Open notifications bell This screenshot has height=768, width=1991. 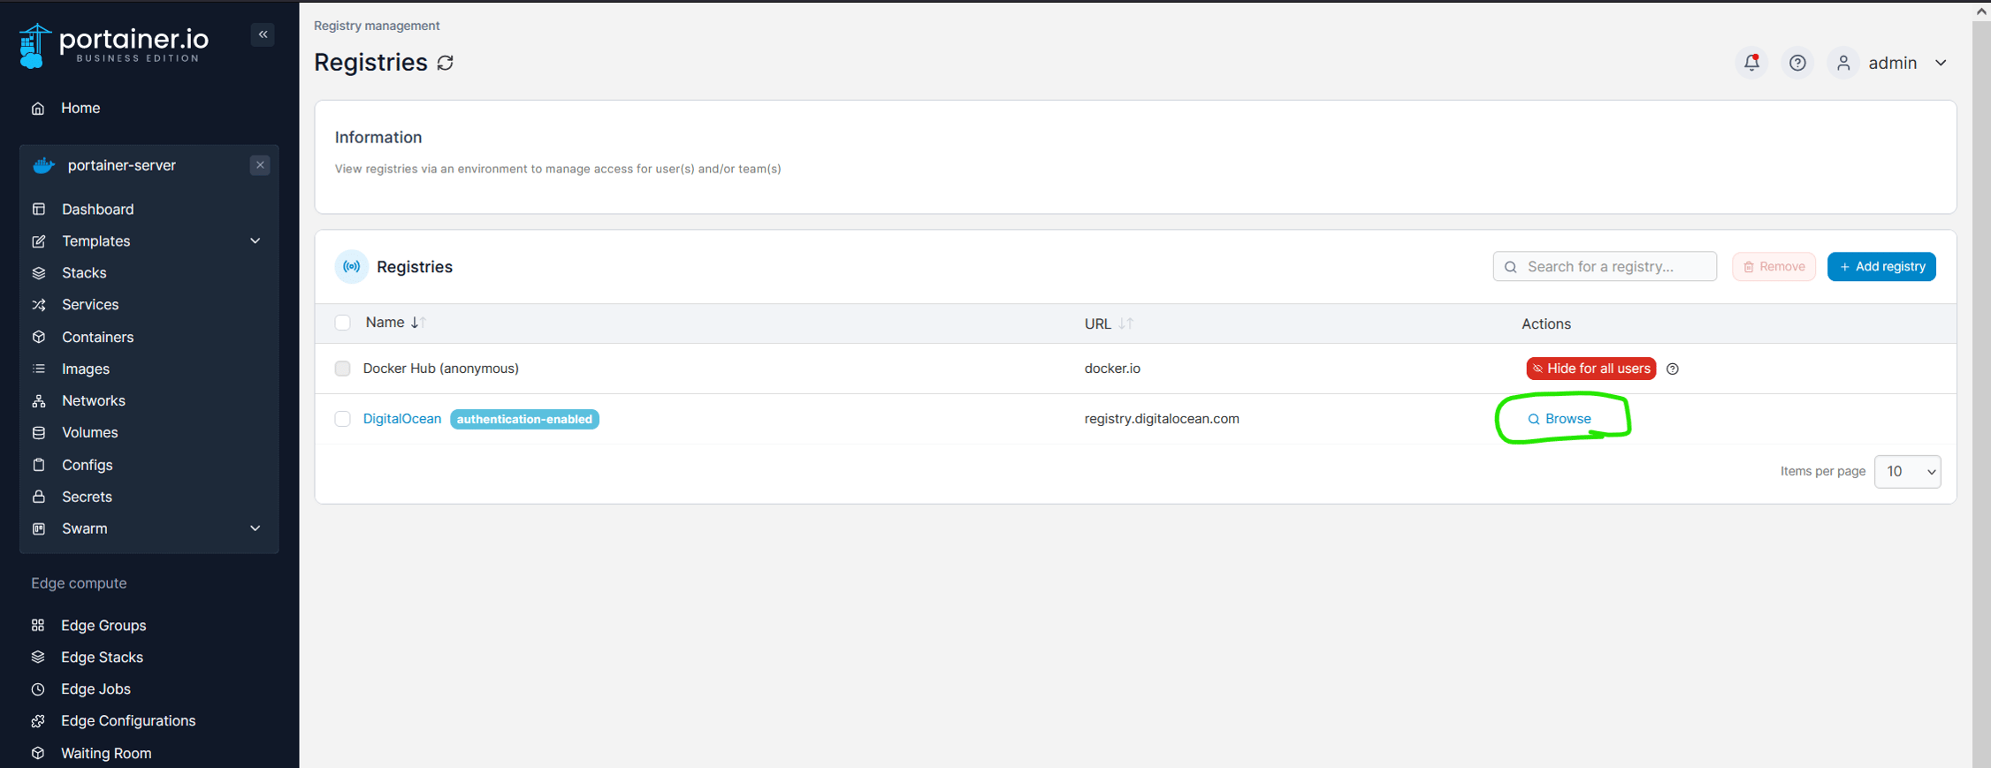(1751, 63)
